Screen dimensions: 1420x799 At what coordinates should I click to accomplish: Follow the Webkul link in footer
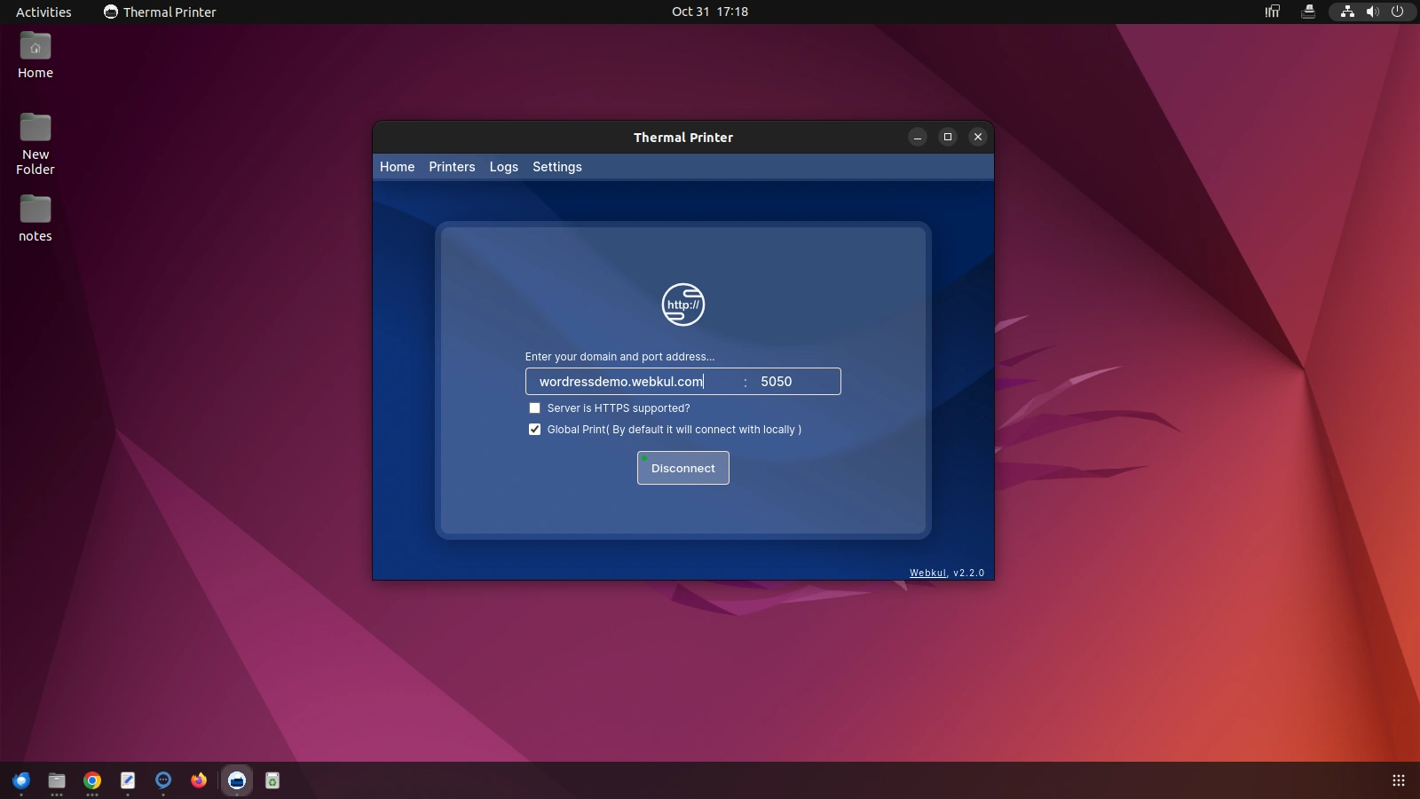927,573
